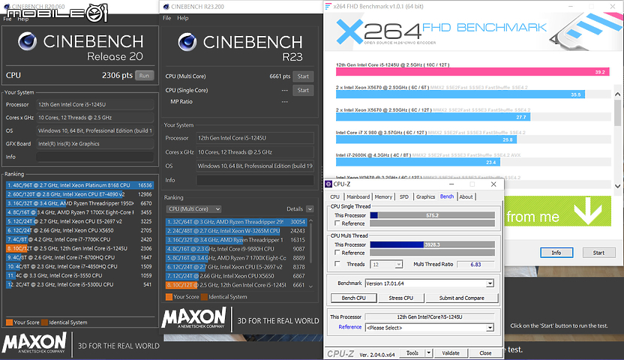Select the Intel Core i5-5300U ranking row
The height and width of the screenshot is (360, 624).
tap(79, 285)
